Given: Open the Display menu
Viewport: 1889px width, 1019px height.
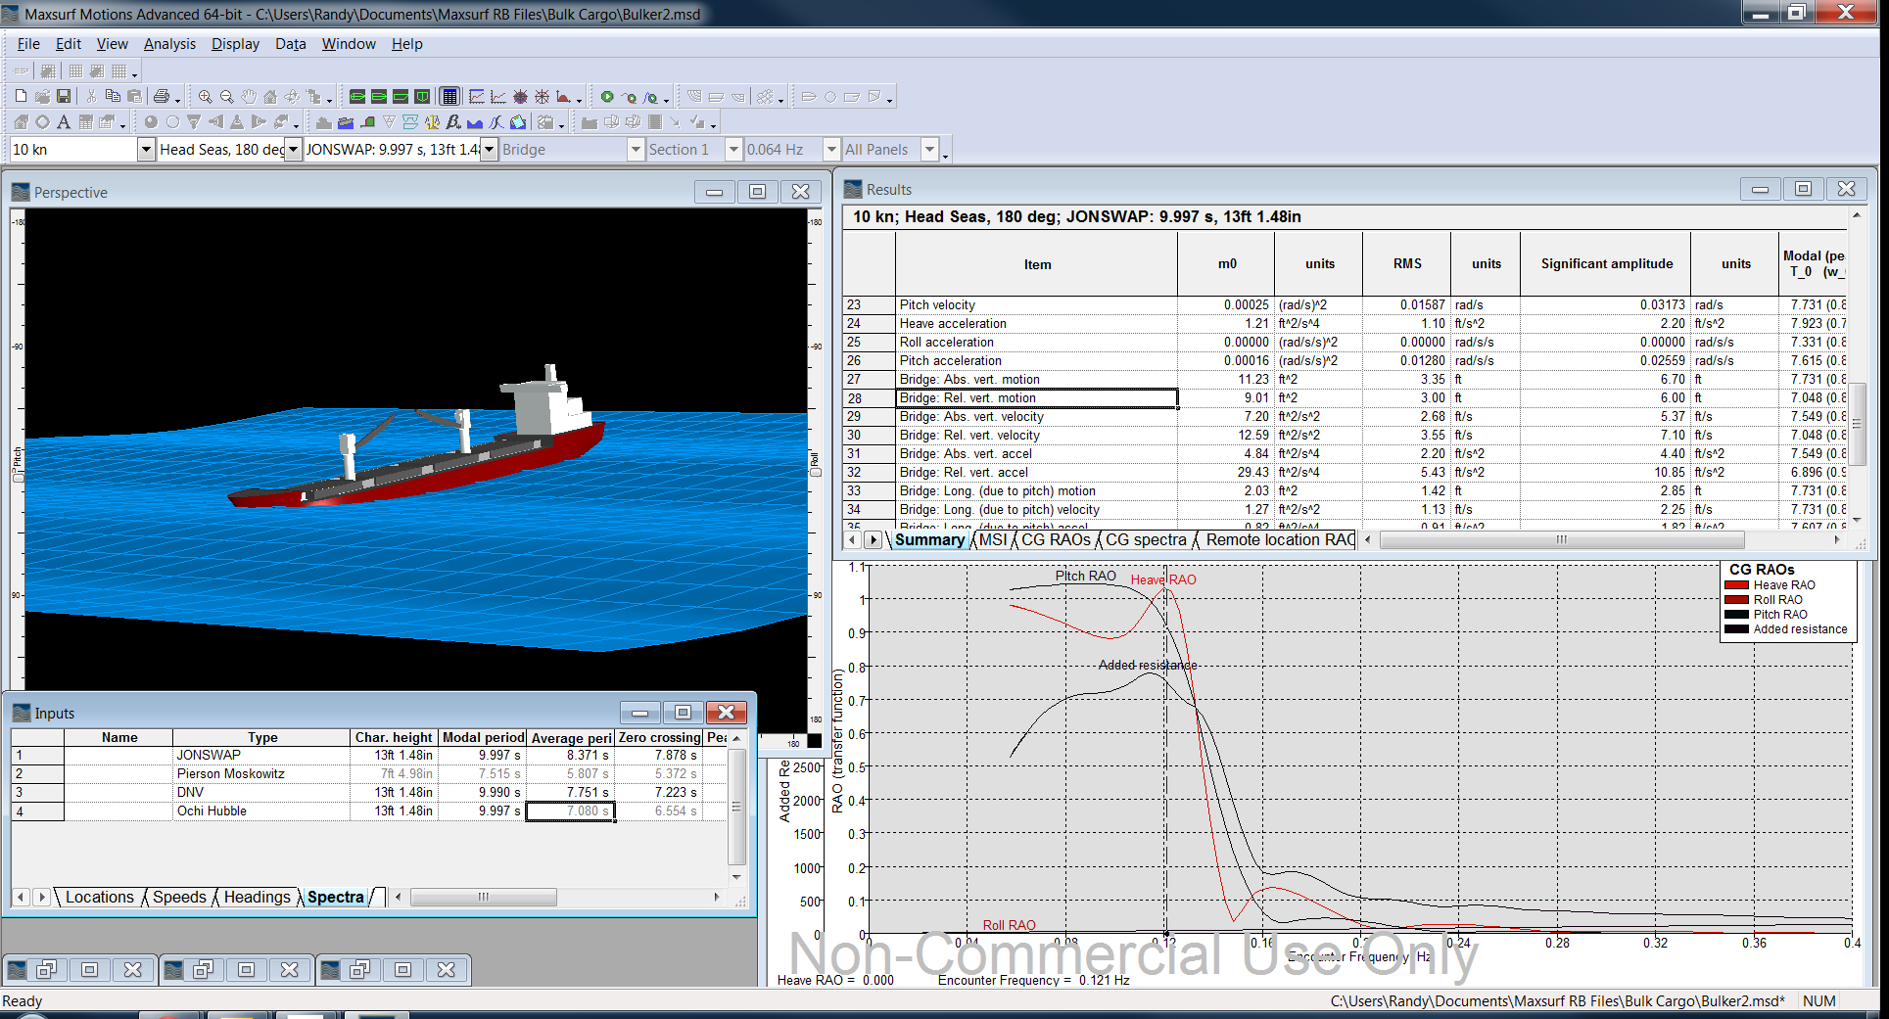Looking at the screenshot, I should point(235,44).
